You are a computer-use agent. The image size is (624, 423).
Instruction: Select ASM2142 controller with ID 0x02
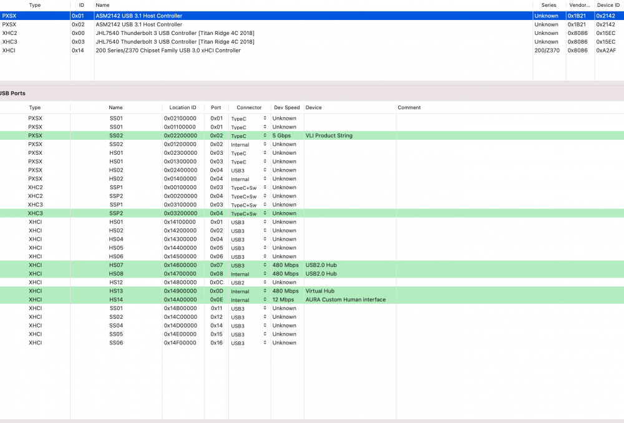(312, 24)
